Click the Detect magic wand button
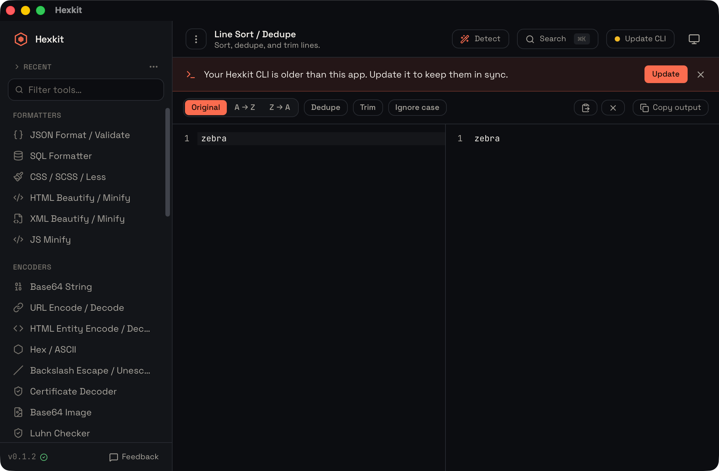Viewport: 719px width, 471px height. [480, 39]
